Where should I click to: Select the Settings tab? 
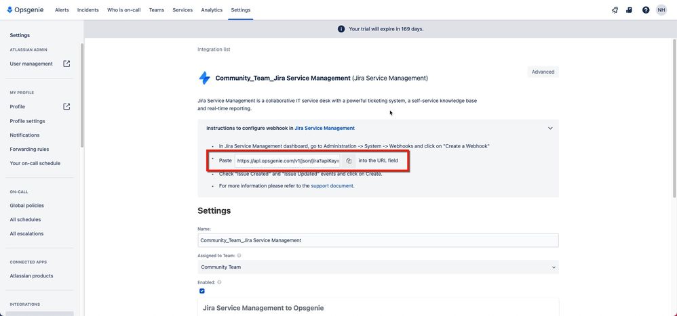pos(241,10)
